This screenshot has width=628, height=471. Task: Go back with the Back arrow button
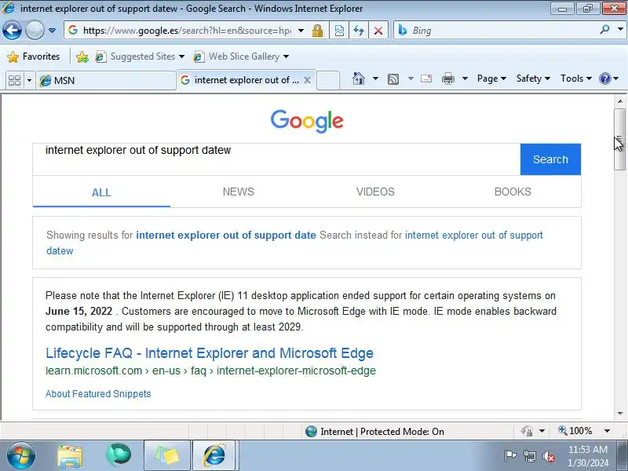coord(12,31)
